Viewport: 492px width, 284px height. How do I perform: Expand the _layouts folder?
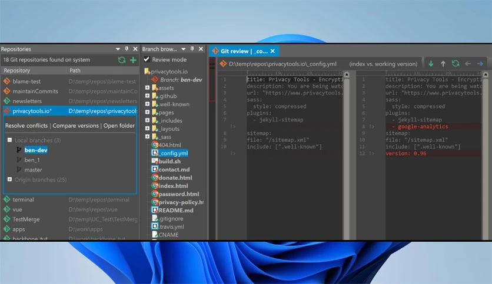click(147, 129)
